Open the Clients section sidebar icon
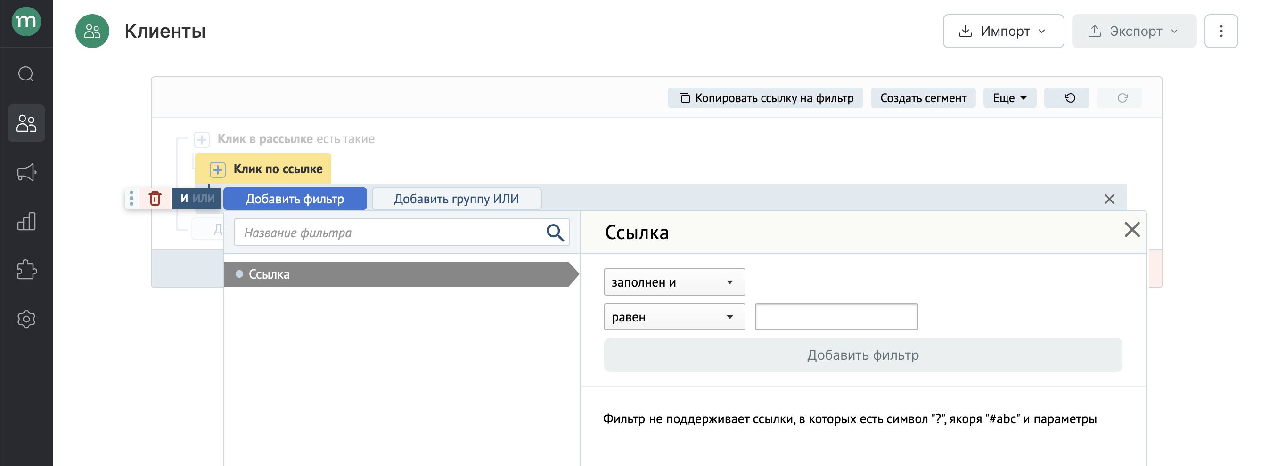 (26, 123)
